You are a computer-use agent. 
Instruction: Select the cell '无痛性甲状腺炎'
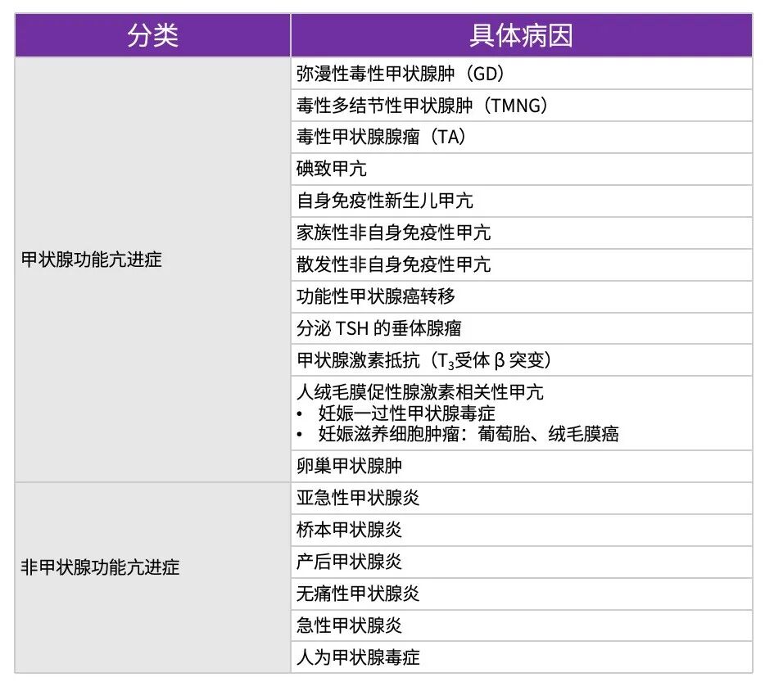tap(522, 594)
